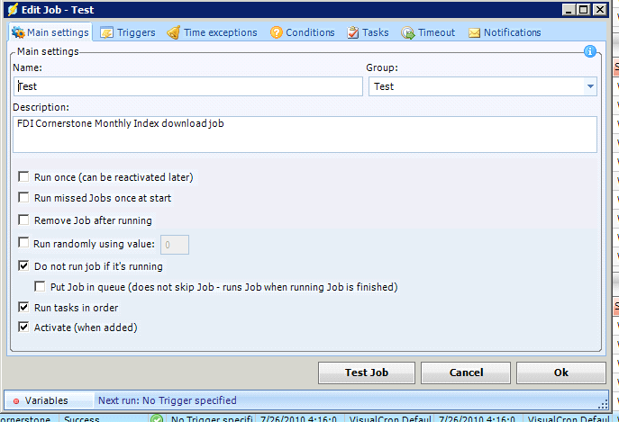Viewport: 619px width, 422px height.
Task: Click the Triggers tab icon
Action: click(106, 32)
